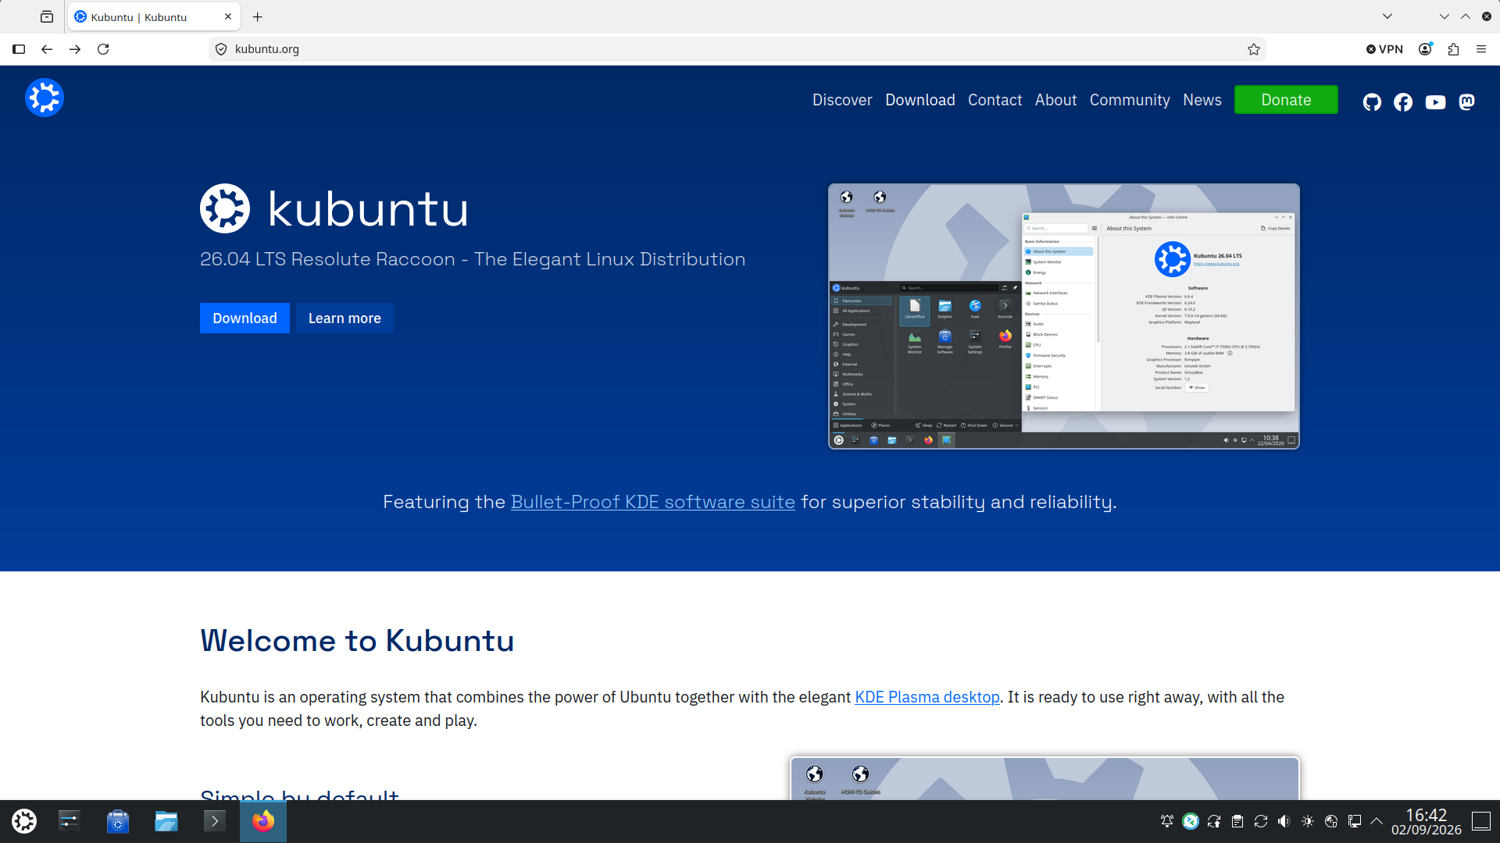Click the large kubuntu wordmark logo
This screenshot has height=843, width=1500.
click(x=334, y=208)
